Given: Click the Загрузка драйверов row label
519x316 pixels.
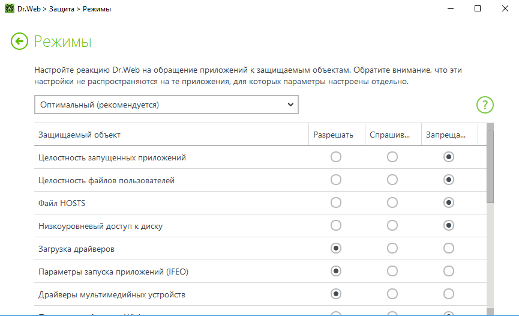Looking at the screenshot, I should coord(76,249).
